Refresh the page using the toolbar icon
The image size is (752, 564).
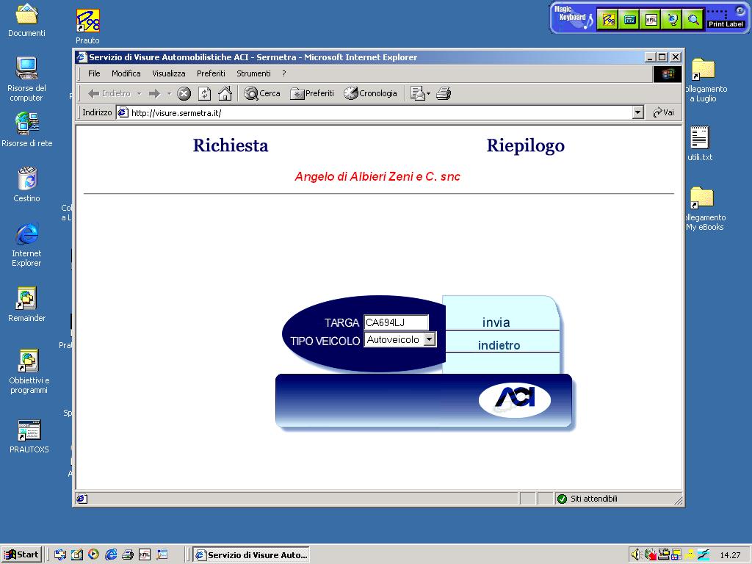(205, 93)
